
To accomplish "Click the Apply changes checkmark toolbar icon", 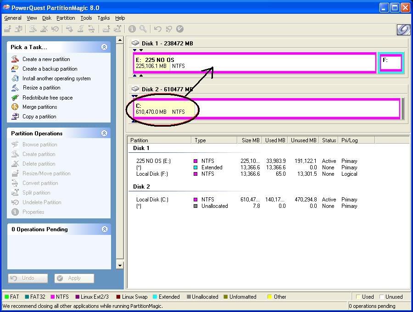I will coord(179,29).
